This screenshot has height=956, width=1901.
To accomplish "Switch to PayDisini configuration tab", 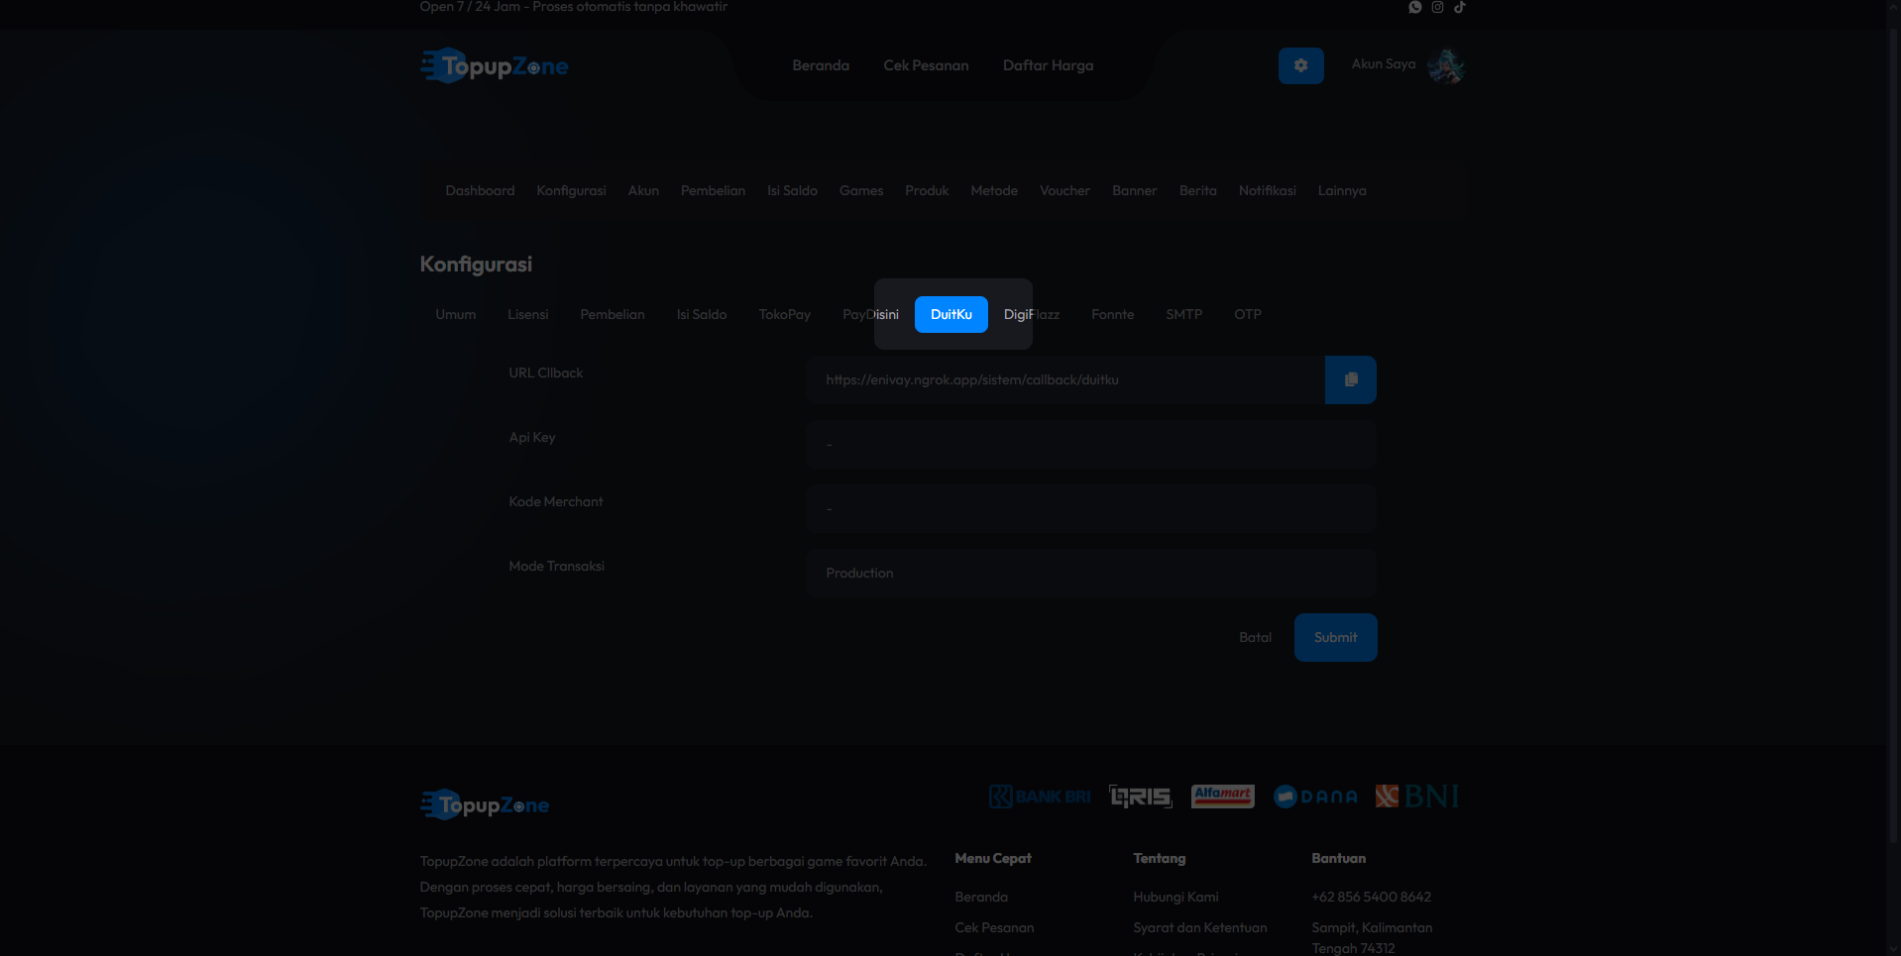I will tap(870, 314).
